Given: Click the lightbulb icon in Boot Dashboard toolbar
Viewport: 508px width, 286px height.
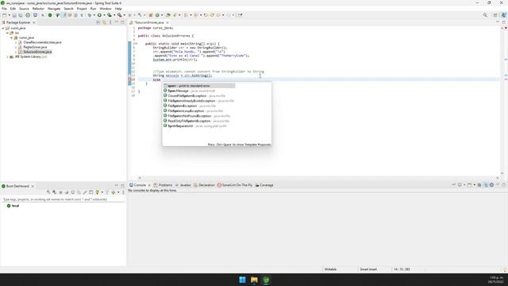Looking at the screenshot, I should 97,192.
